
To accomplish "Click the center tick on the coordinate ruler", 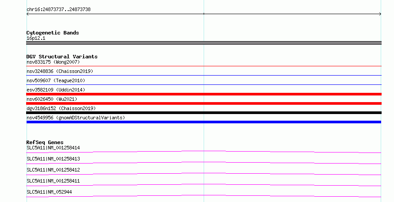I will (204, 14).
